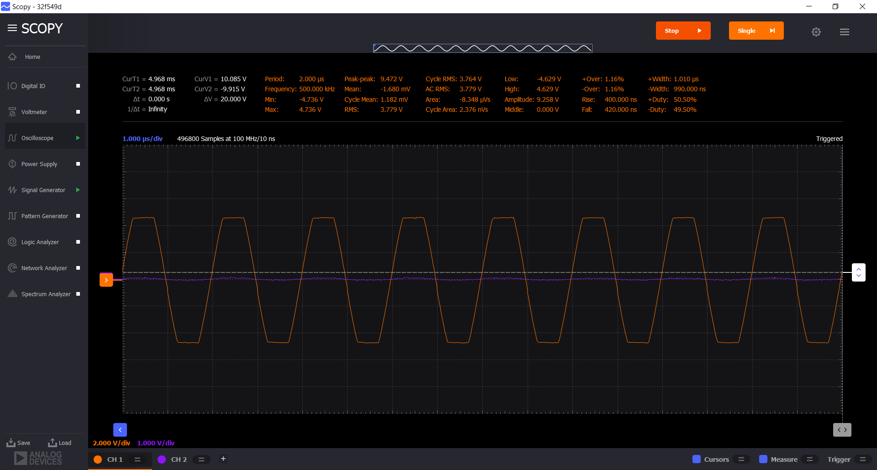Click the Measure label
This screenshot has height=470, width=877.
click(784, 460)
